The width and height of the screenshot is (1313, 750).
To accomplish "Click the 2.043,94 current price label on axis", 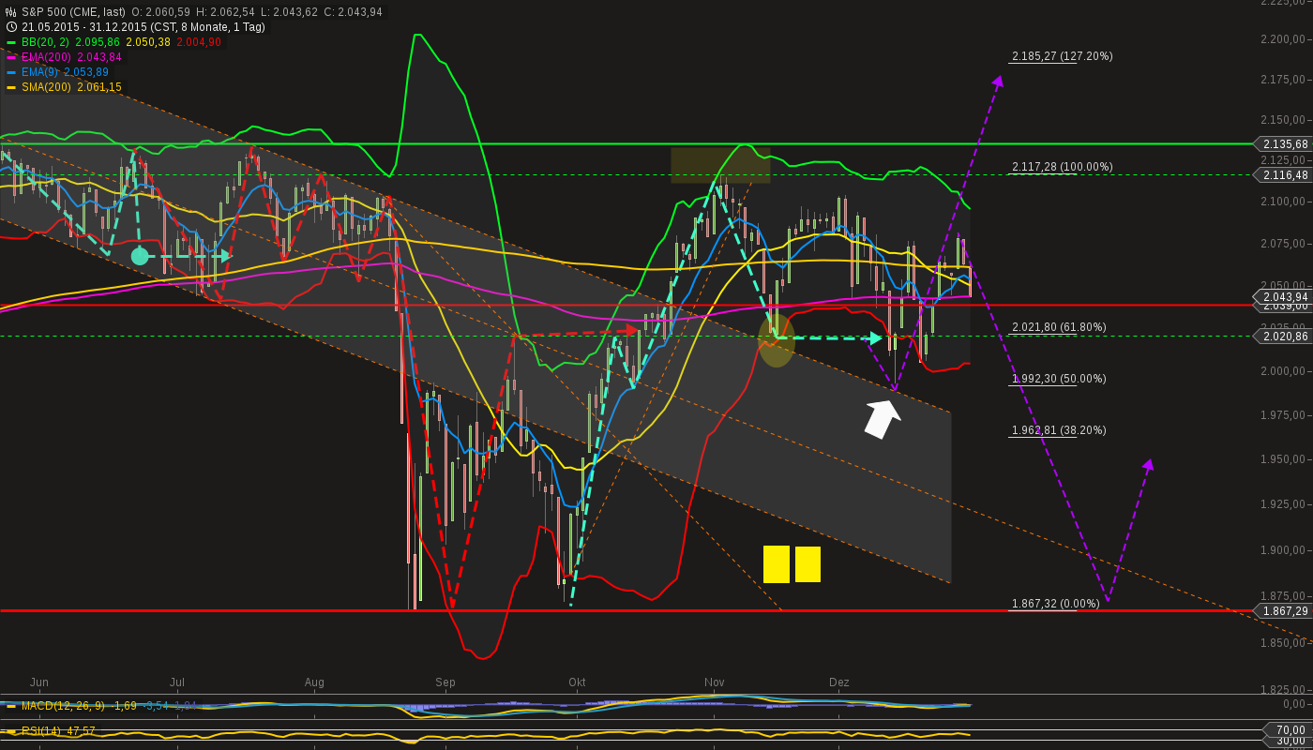I will pos(1285,296).
